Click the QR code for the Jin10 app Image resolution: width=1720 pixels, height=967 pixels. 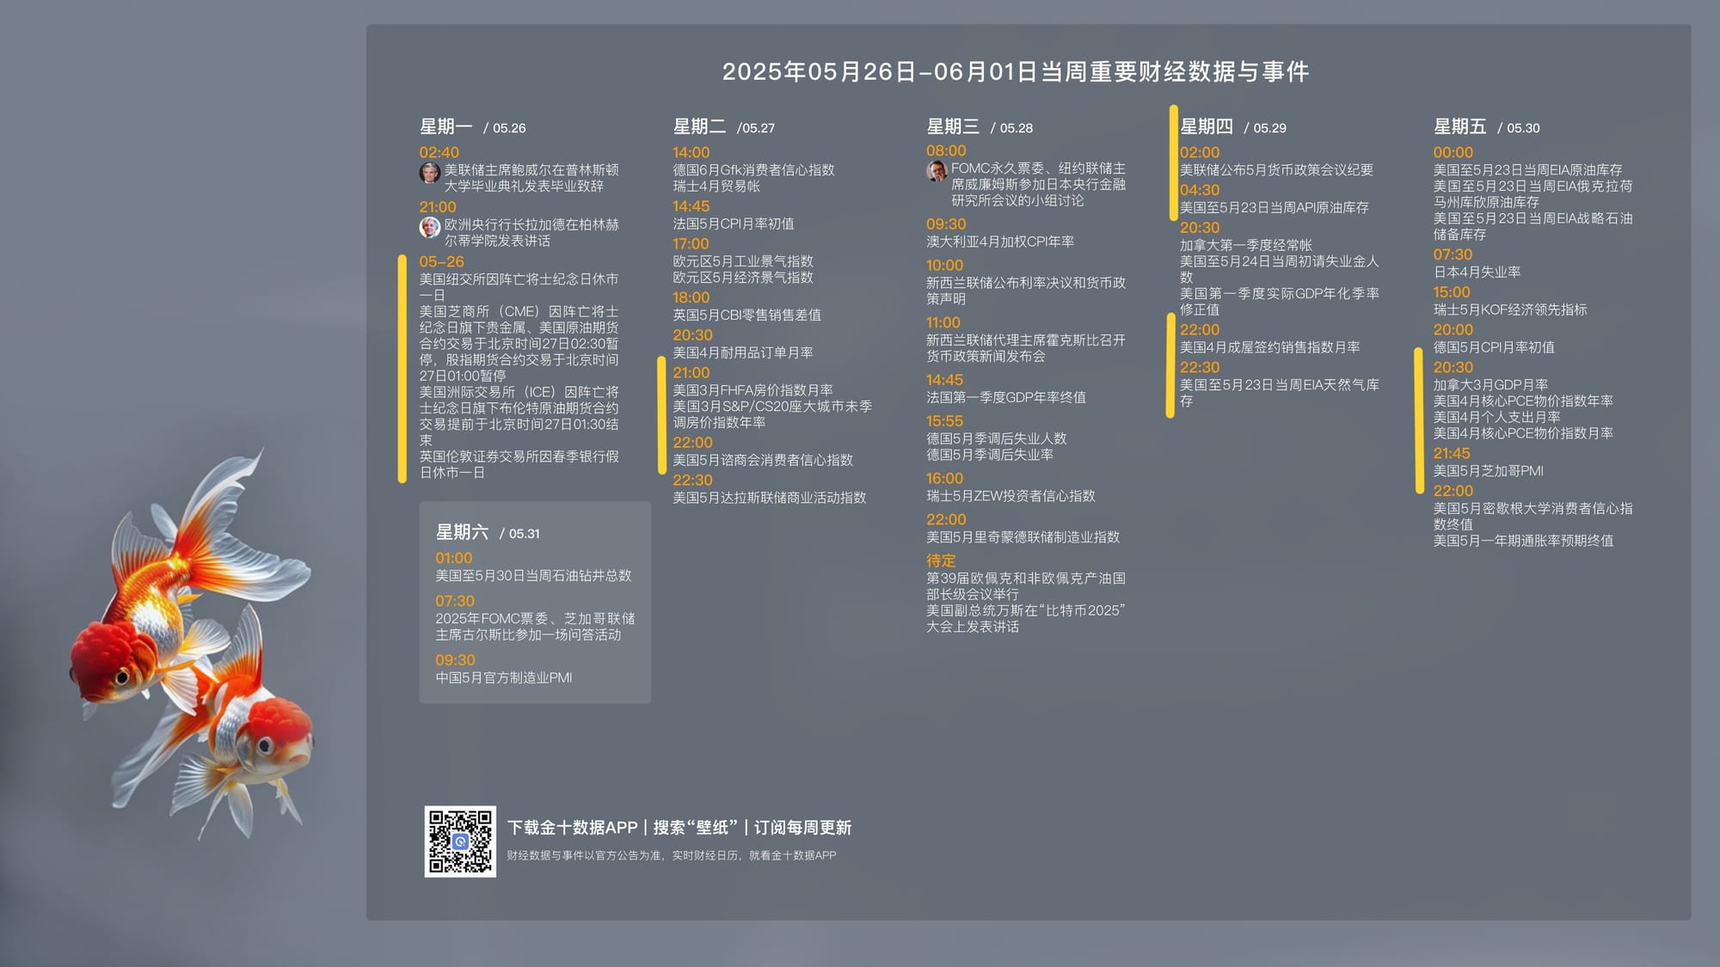coord(460,842)
